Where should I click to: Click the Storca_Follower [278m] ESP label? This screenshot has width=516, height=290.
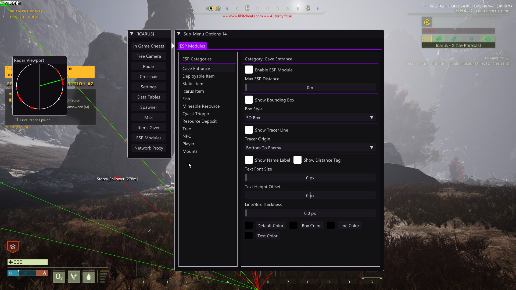click(x=117, y=179)
